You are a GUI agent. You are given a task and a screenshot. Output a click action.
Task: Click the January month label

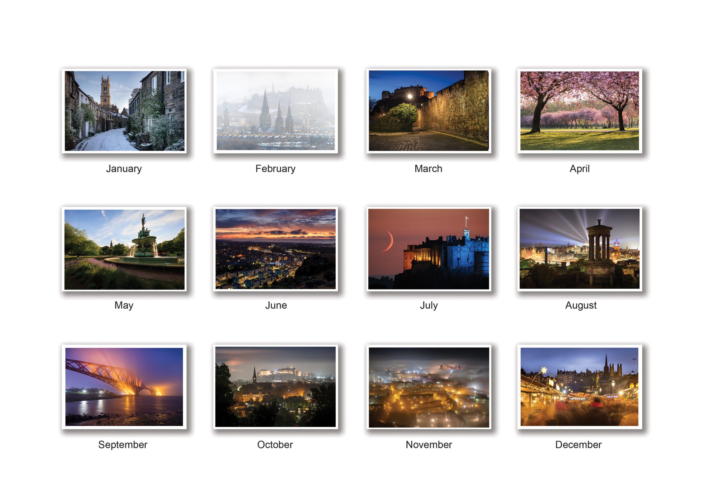tap(124, 169)
